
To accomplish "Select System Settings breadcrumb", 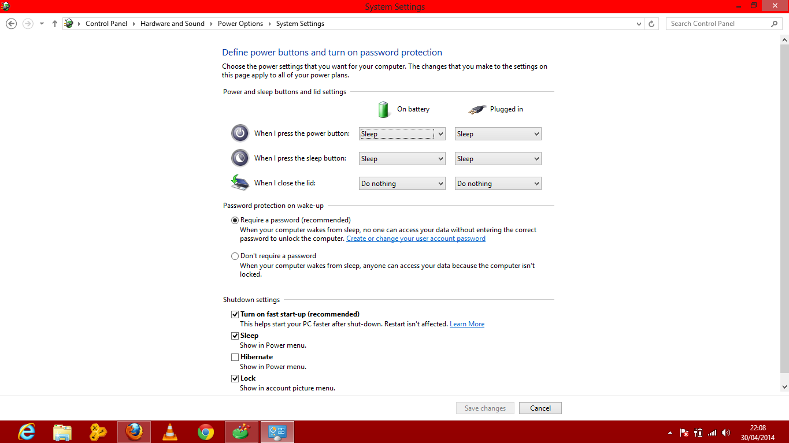I will click(x=300, y=24).
